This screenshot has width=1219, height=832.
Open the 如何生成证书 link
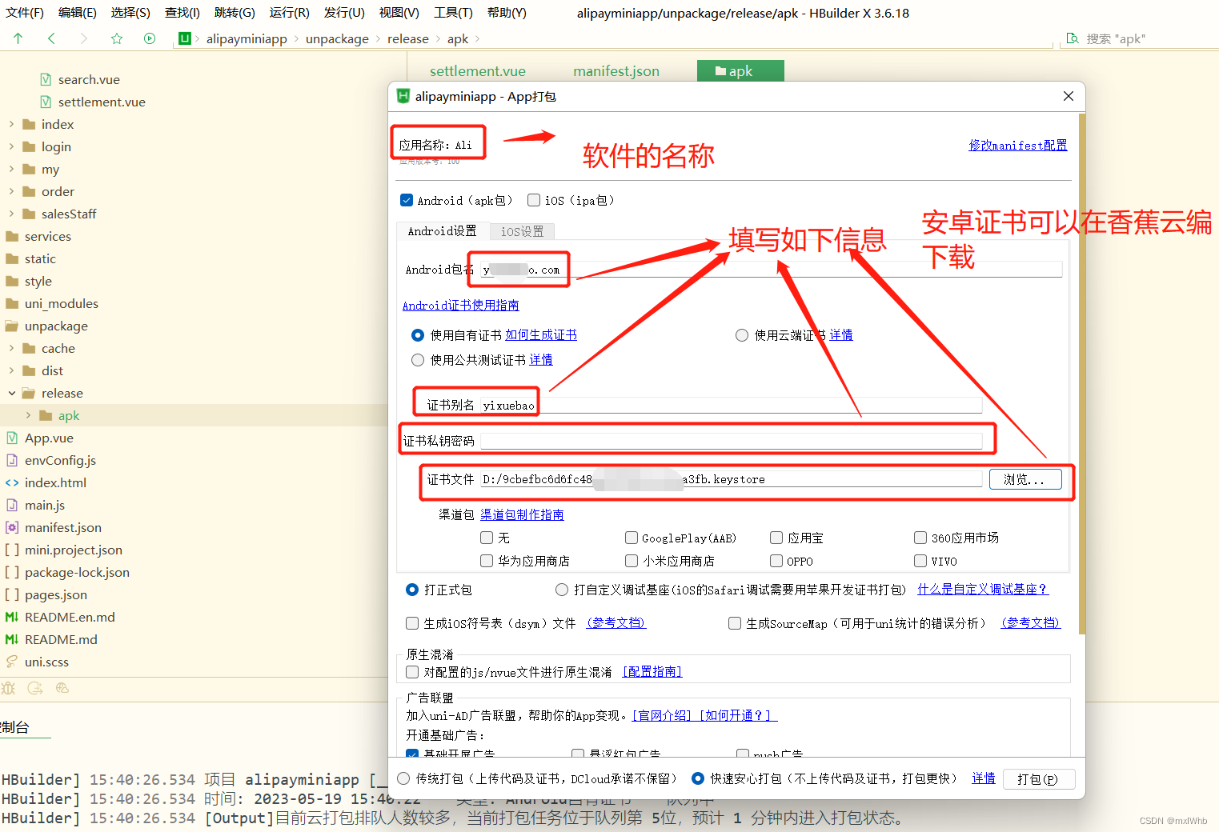coord(541,335)
